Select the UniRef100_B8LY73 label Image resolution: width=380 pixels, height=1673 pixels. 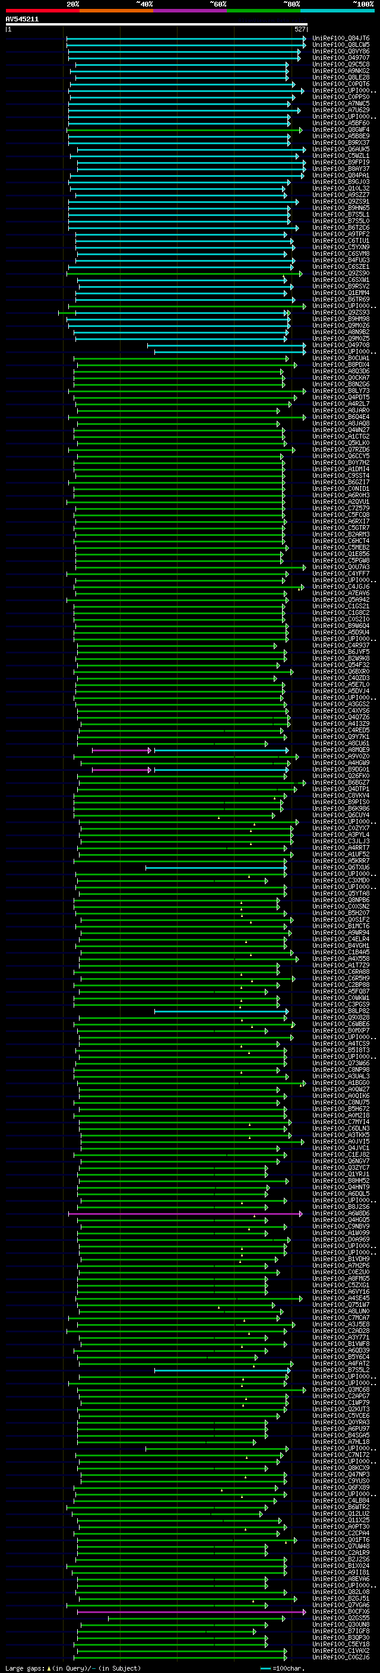click(x=341, y=391)
